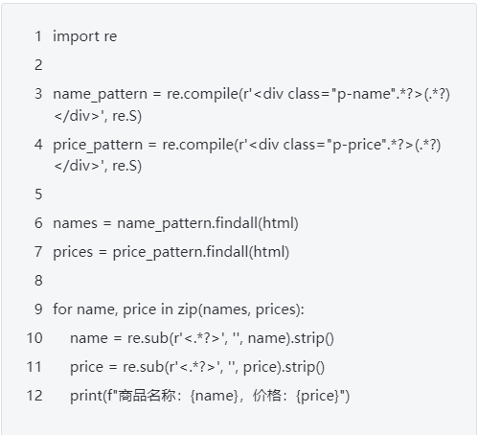Click the {price} placeholder on line 12
This screenshot has height=435, width=478.
317,396
